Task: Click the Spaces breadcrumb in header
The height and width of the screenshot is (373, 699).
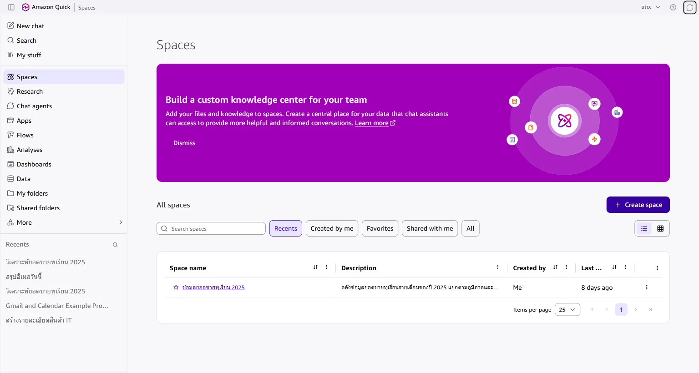Action: [x=87, y=8]
